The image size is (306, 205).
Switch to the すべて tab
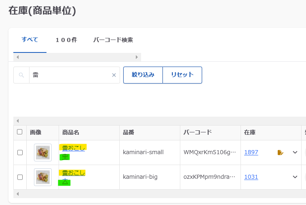tap(30, 40)
